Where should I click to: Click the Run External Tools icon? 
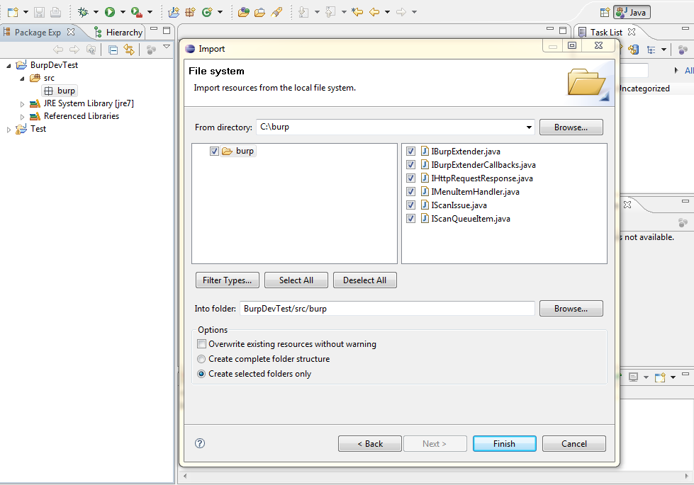(x=137, y=12)
